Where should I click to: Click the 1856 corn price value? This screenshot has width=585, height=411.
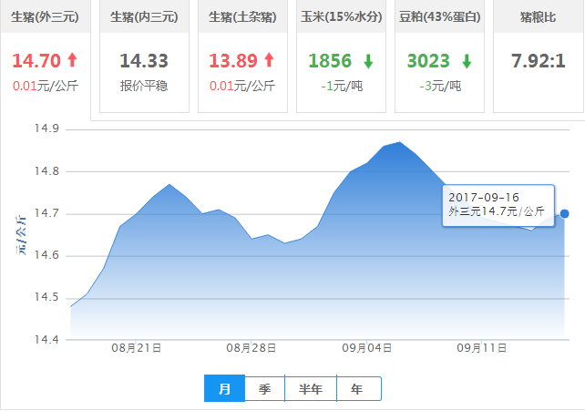coord(330,61)
